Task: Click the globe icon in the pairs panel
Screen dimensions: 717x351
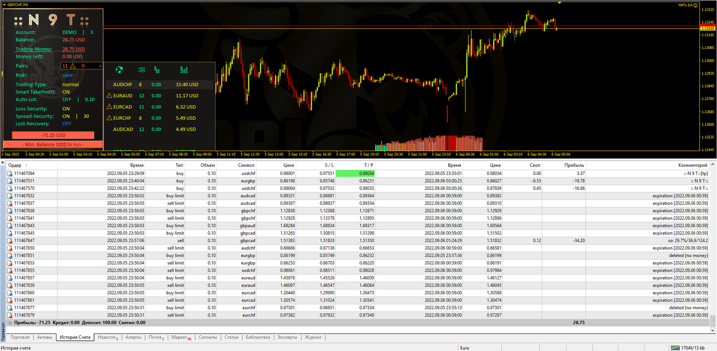Action: (119, 70)
